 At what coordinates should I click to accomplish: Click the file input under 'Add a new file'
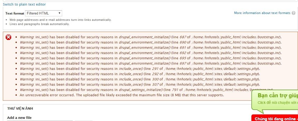tap(40, 120)
